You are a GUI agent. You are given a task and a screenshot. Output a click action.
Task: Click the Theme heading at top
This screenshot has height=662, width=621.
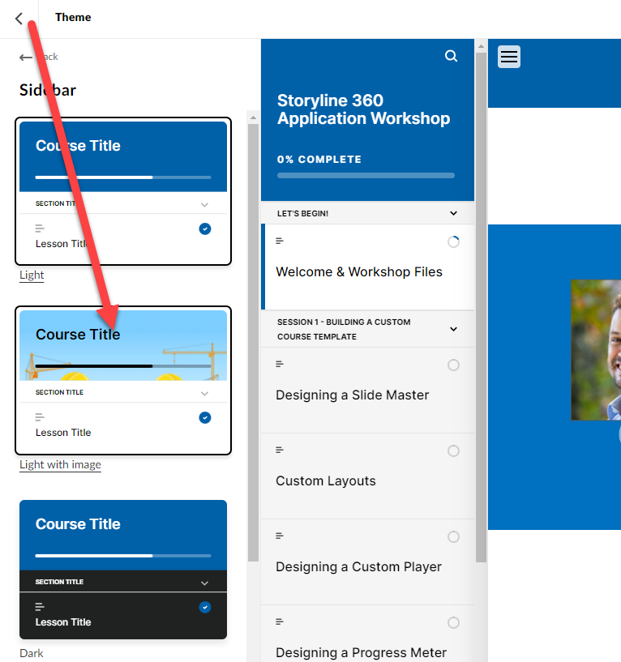click(x=73, y=17)
